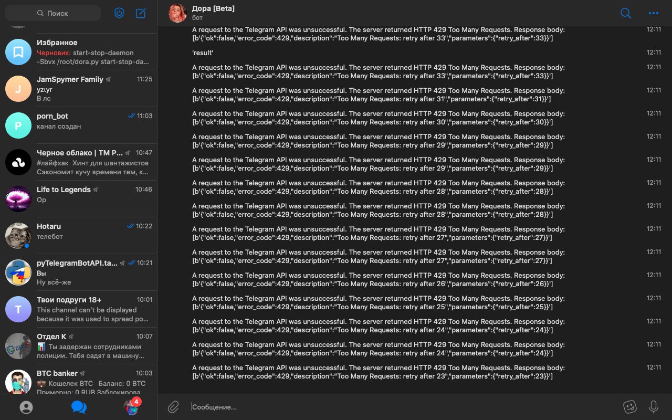Click message with 'retry after 25'

point(379,302)
